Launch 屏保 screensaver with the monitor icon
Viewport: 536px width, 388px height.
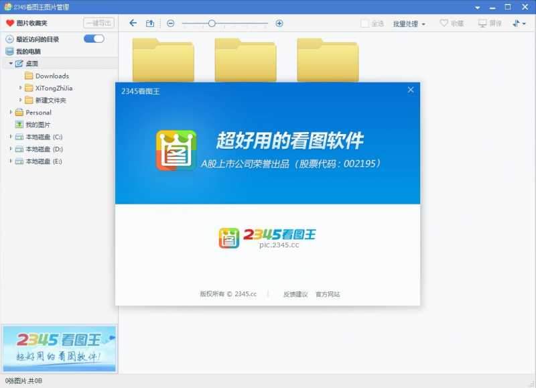[x=482, y=23]
